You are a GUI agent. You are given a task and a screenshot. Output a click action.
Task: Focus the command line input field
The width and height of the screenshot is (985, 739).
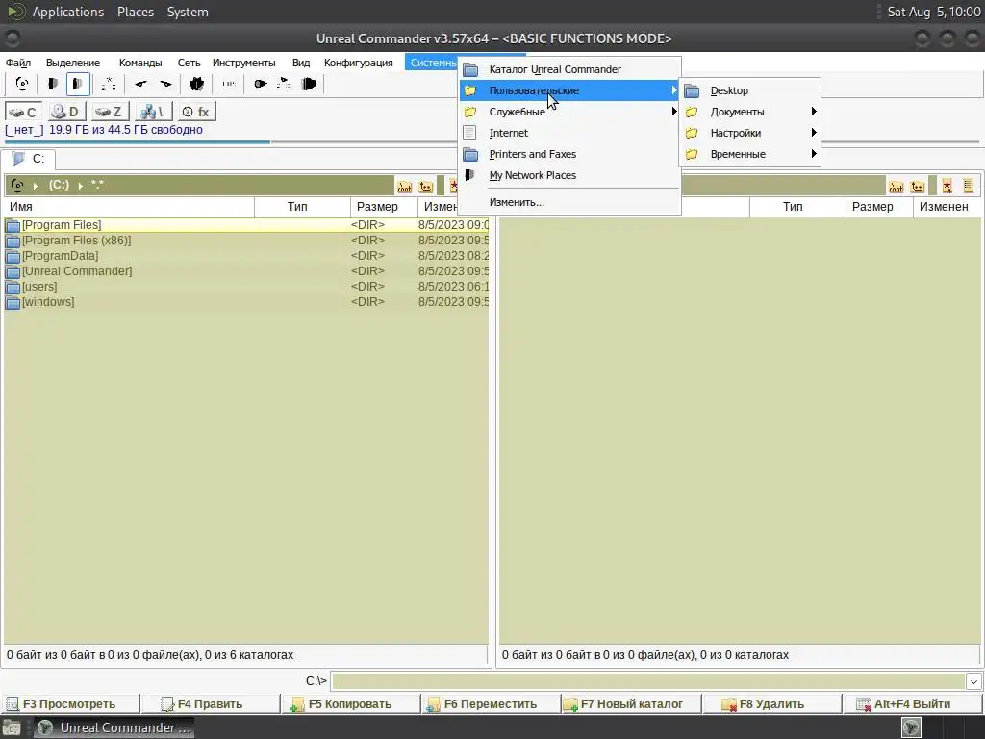point(648,681)
